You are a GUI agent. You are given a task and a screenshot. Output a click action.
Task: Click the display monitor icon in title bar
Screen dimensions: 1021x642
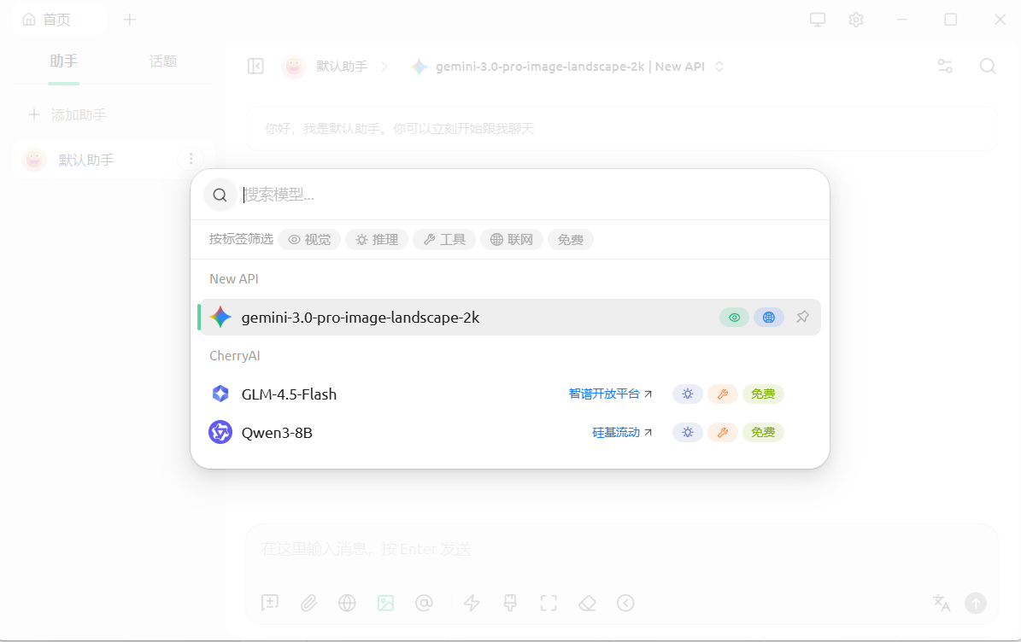[818, 20]
